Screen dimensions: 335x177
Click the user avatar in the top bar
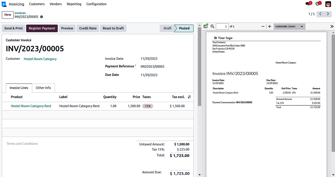328,4
